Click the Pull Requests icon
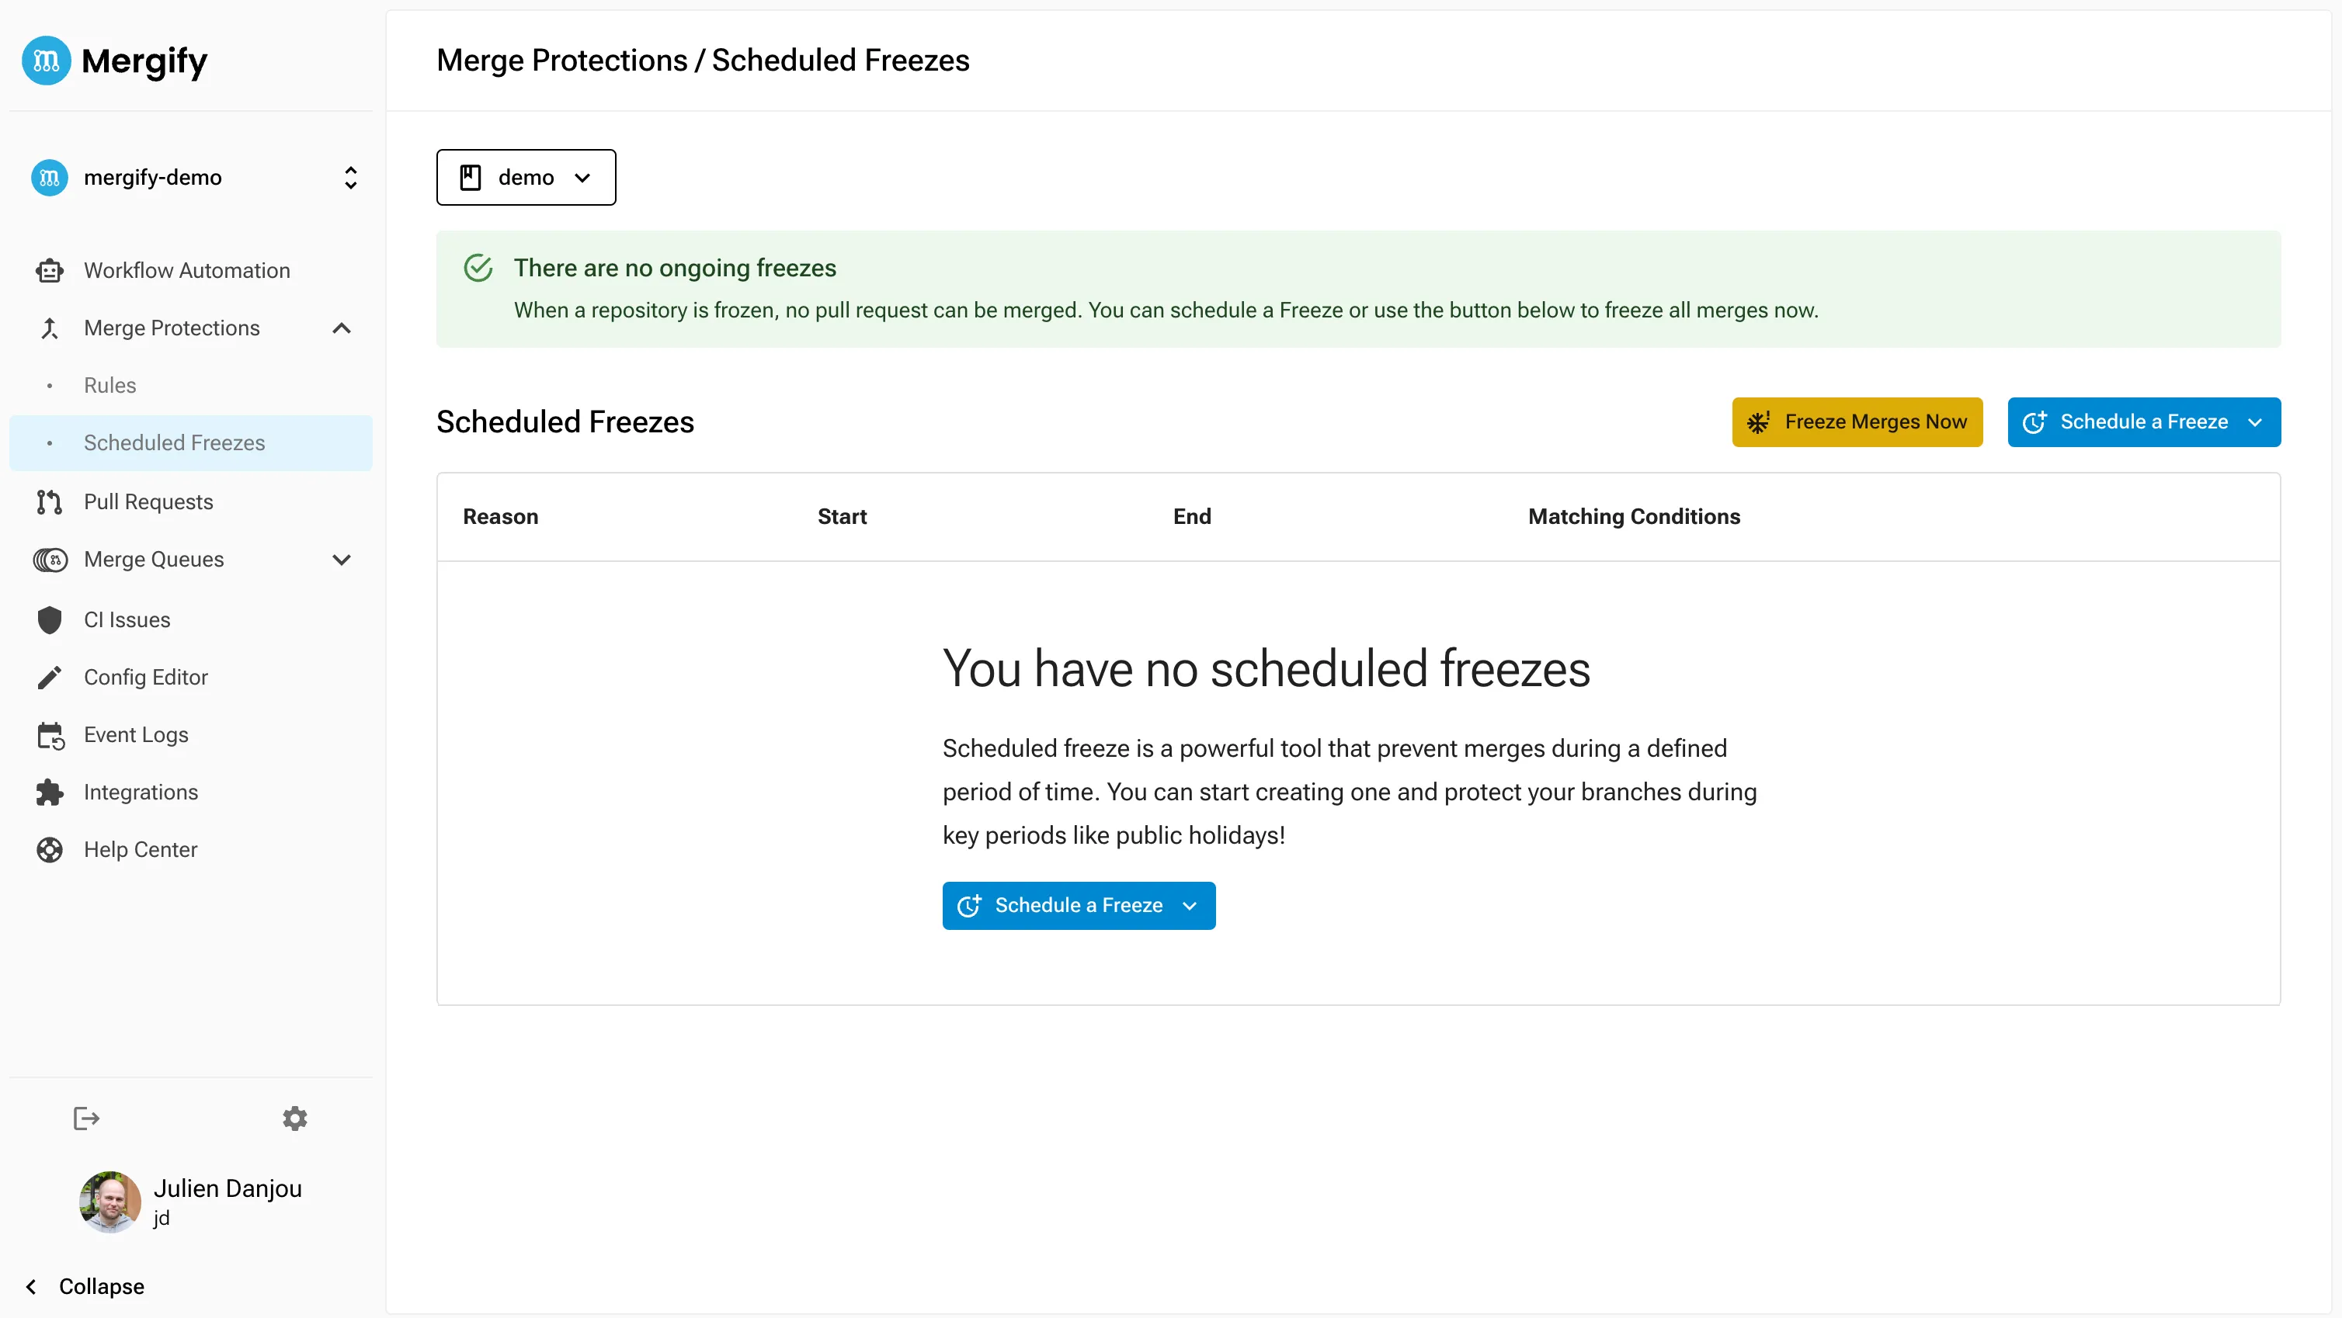Viewport: 2342px width, 1318px height. tap(48, 501)
